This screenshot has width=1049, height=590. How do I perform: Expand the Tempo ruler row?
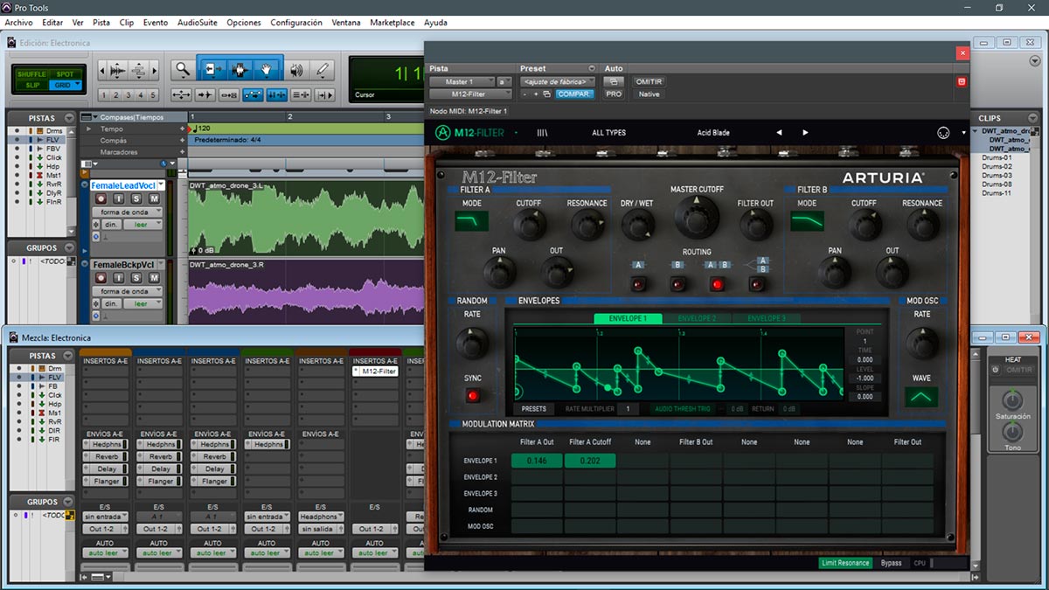point(89,128)
